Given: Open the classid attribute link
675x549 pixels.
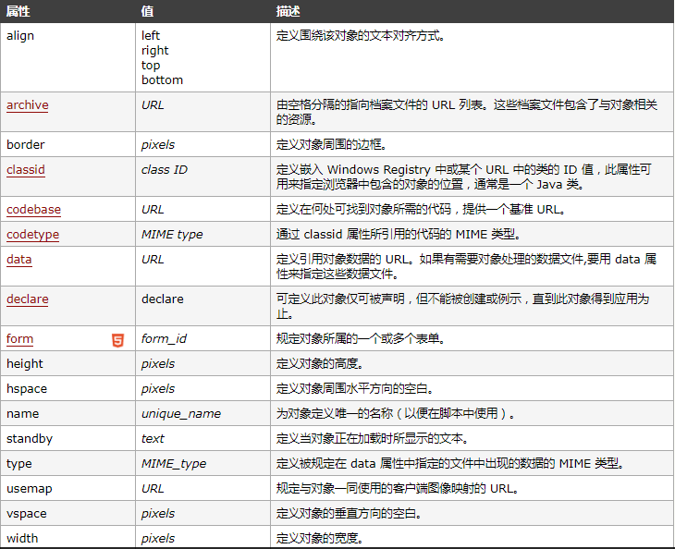Looking at the screenshot, I should tap(26, 169).
